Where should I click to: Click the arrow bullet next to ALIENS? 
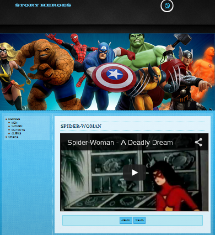[9, 133]
